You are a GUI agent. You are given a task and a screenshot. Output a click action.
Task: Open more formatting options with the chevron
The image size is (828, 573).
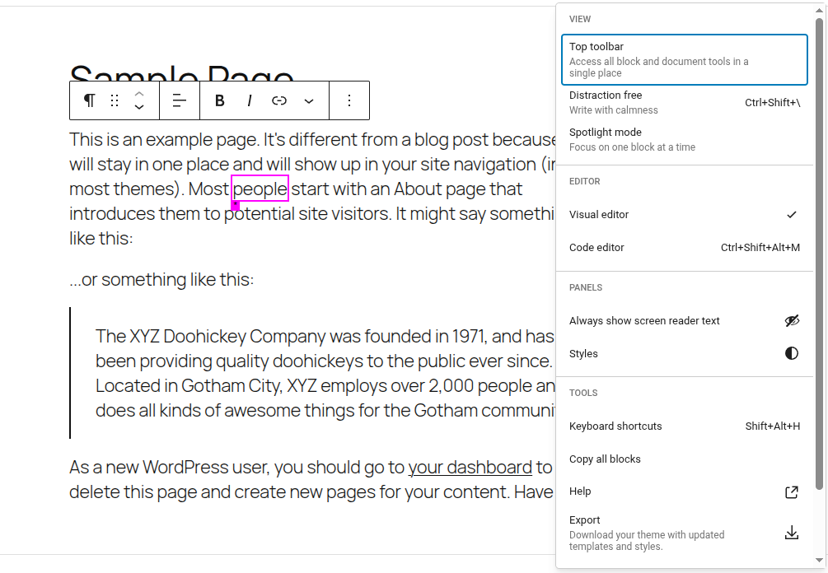pos(309,100)
